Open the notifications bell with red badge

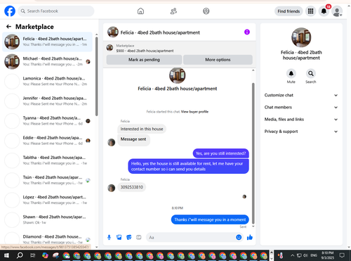click(324, 11)
